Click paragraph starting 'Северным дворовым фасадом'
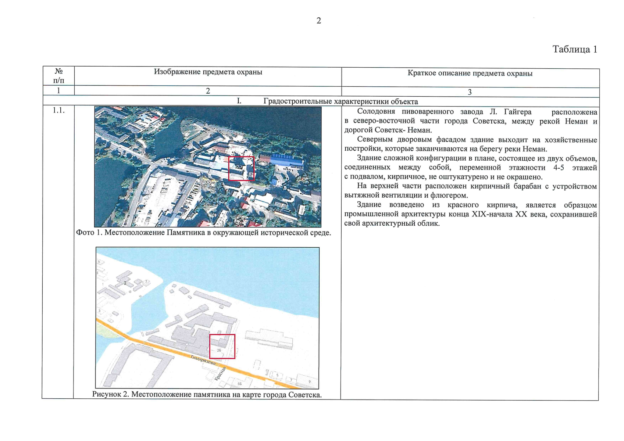Screen dimensions: 624x441 click(471, 144)
